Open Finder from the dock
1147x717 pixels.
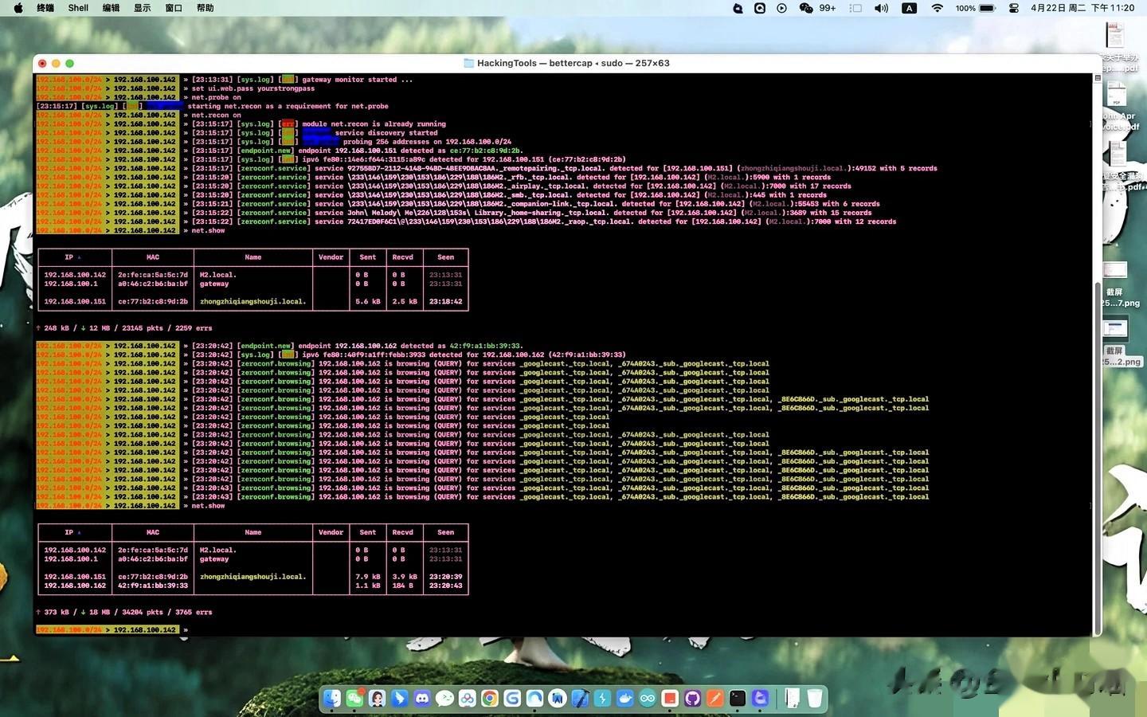(x=332, y=699)
